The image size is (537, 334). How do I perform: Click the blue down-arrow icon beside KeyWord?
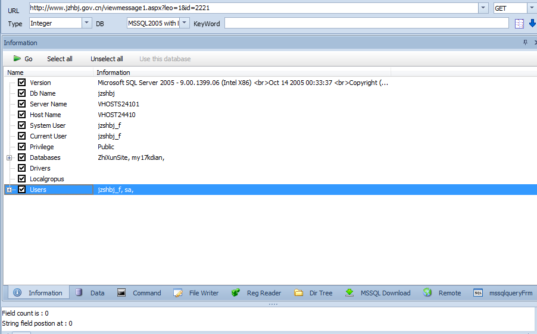tap(532, 23)
